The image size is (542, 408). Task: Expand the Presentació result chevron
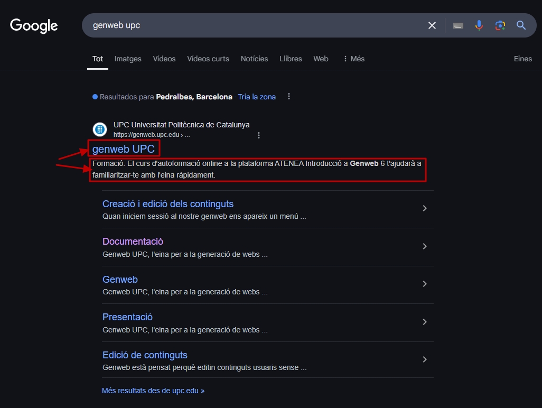point(424,322)
